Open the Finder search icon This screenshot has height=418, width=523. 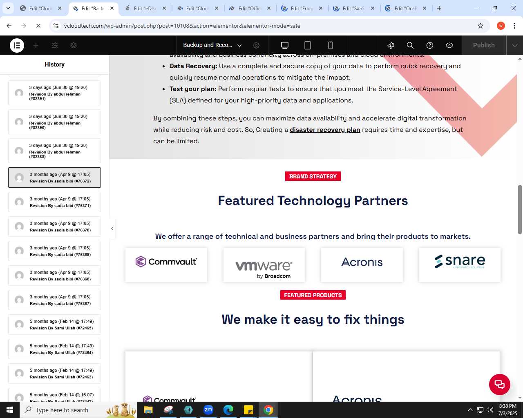coord(410,45)
